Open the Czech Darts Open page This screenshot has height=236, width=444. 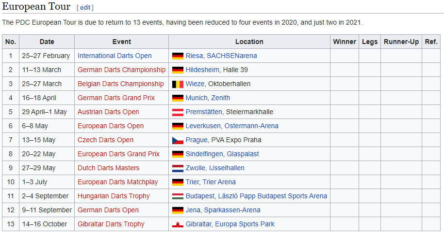pos(106,140)
